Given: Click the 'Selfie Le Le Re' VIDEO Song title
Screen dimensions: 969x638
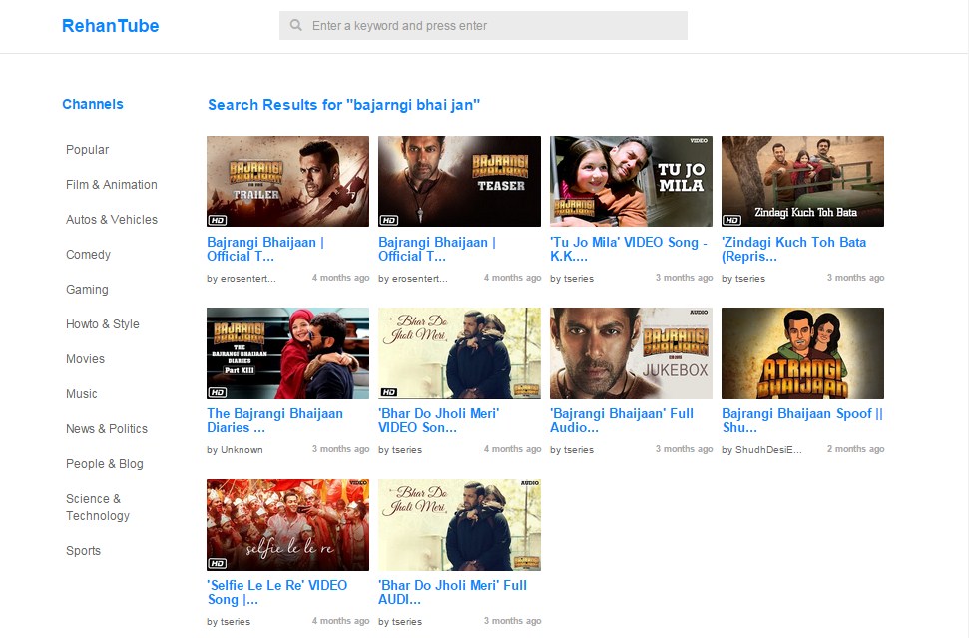Looking at the screenshot, I should [276, 592].
